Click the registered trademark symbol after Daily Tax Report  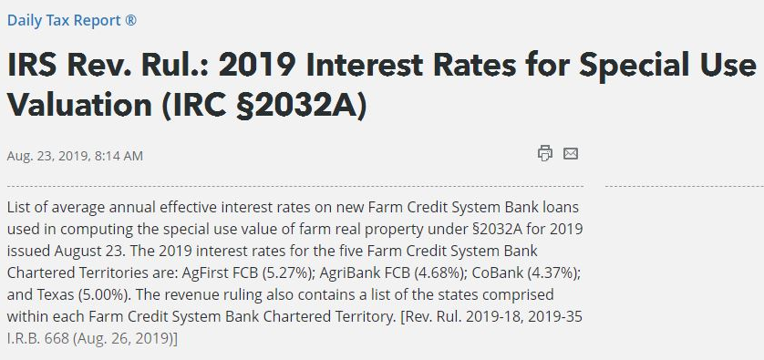click(x=130, y=20)
